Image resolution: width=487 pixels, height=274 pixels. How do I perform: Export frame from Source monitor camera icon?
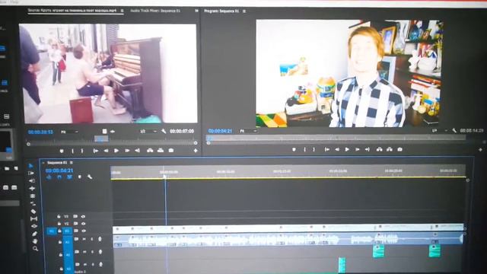click(x=170, y=151)
